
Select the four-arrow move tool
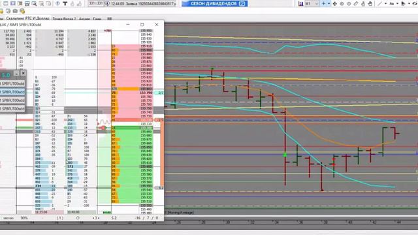(x=335, y=3)
